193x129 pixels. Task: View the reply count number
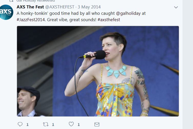click(x=27, y=125)
